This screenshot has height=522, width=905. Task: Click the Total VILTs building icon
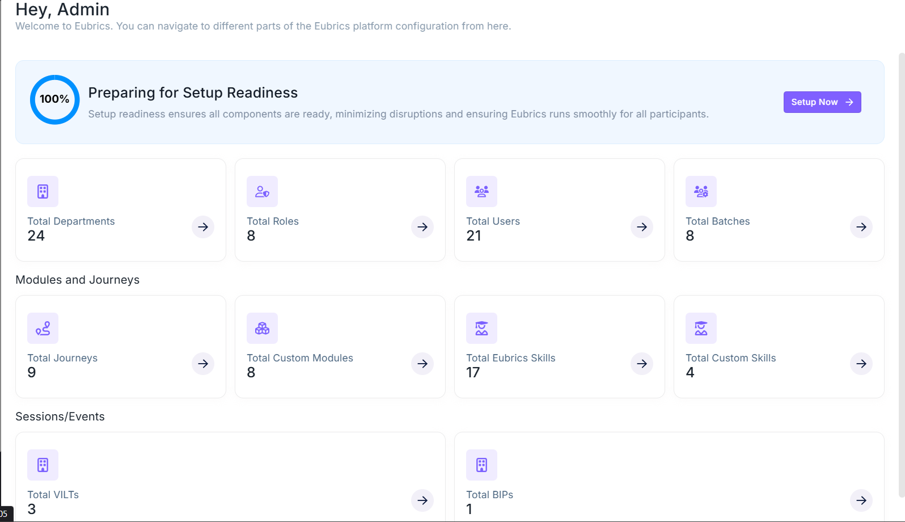[43, 465]
